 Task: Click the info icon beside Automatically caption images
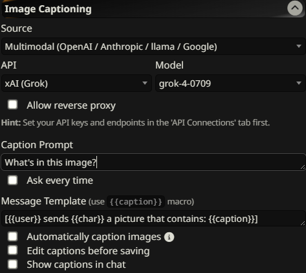tap(169, 237)
